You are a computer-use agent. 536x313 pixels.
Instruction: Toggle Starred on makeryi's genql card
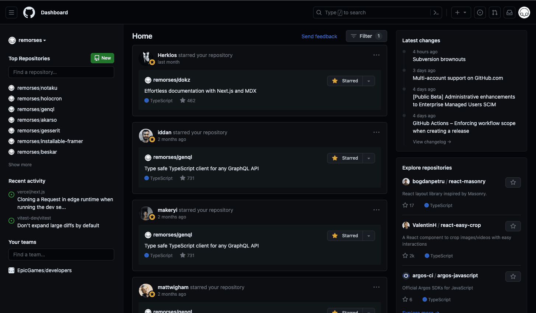pos(345,236)
